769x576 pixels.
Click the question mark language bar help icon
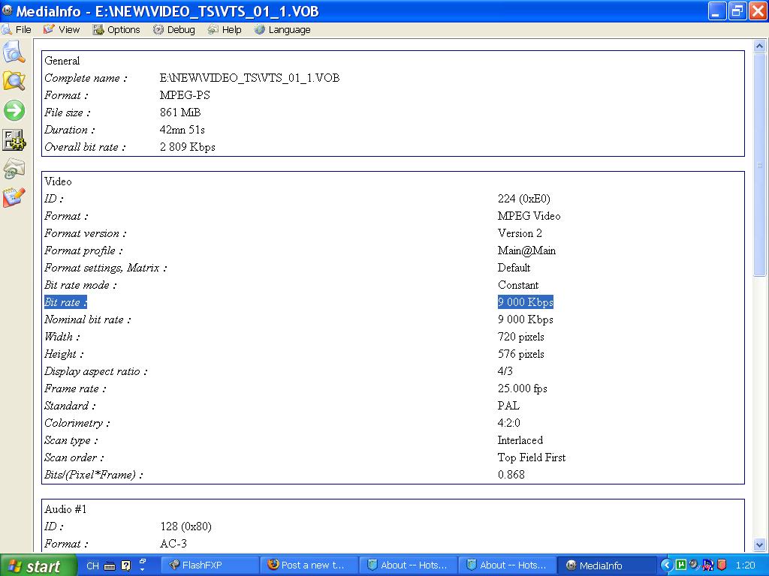click(126, 565)
